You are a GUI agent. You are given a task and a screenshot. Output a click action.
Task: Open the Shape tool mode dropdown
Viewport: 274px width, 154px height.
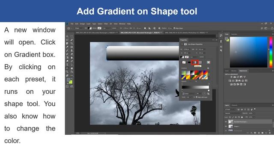[79, 28]
